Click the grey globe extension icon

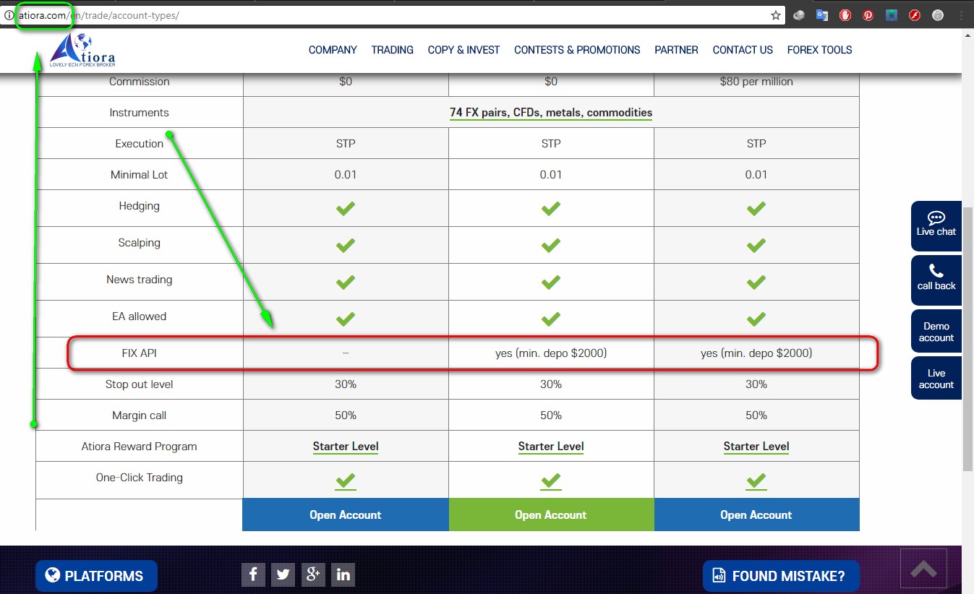point(799,15)
